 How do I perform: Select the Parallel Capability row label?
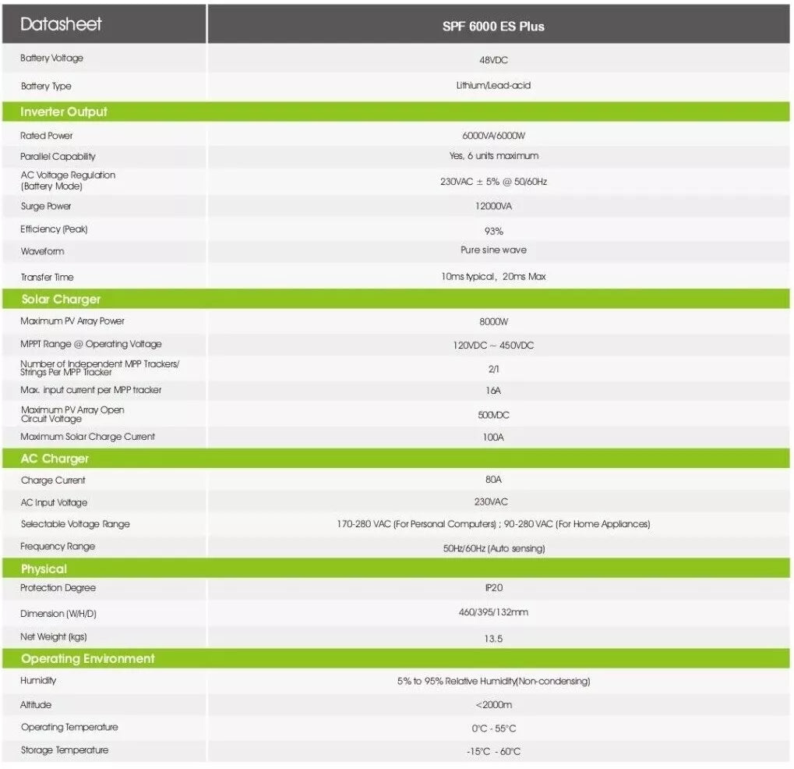(58, 157)
